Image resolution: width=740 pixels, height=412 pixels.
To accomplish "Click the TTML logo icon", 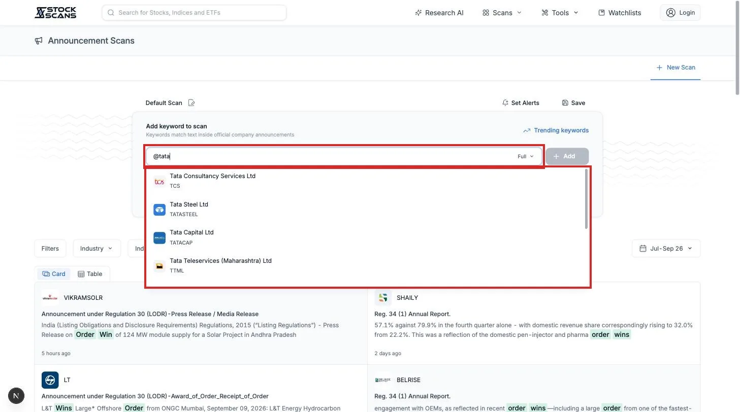I will click(159, 266).
